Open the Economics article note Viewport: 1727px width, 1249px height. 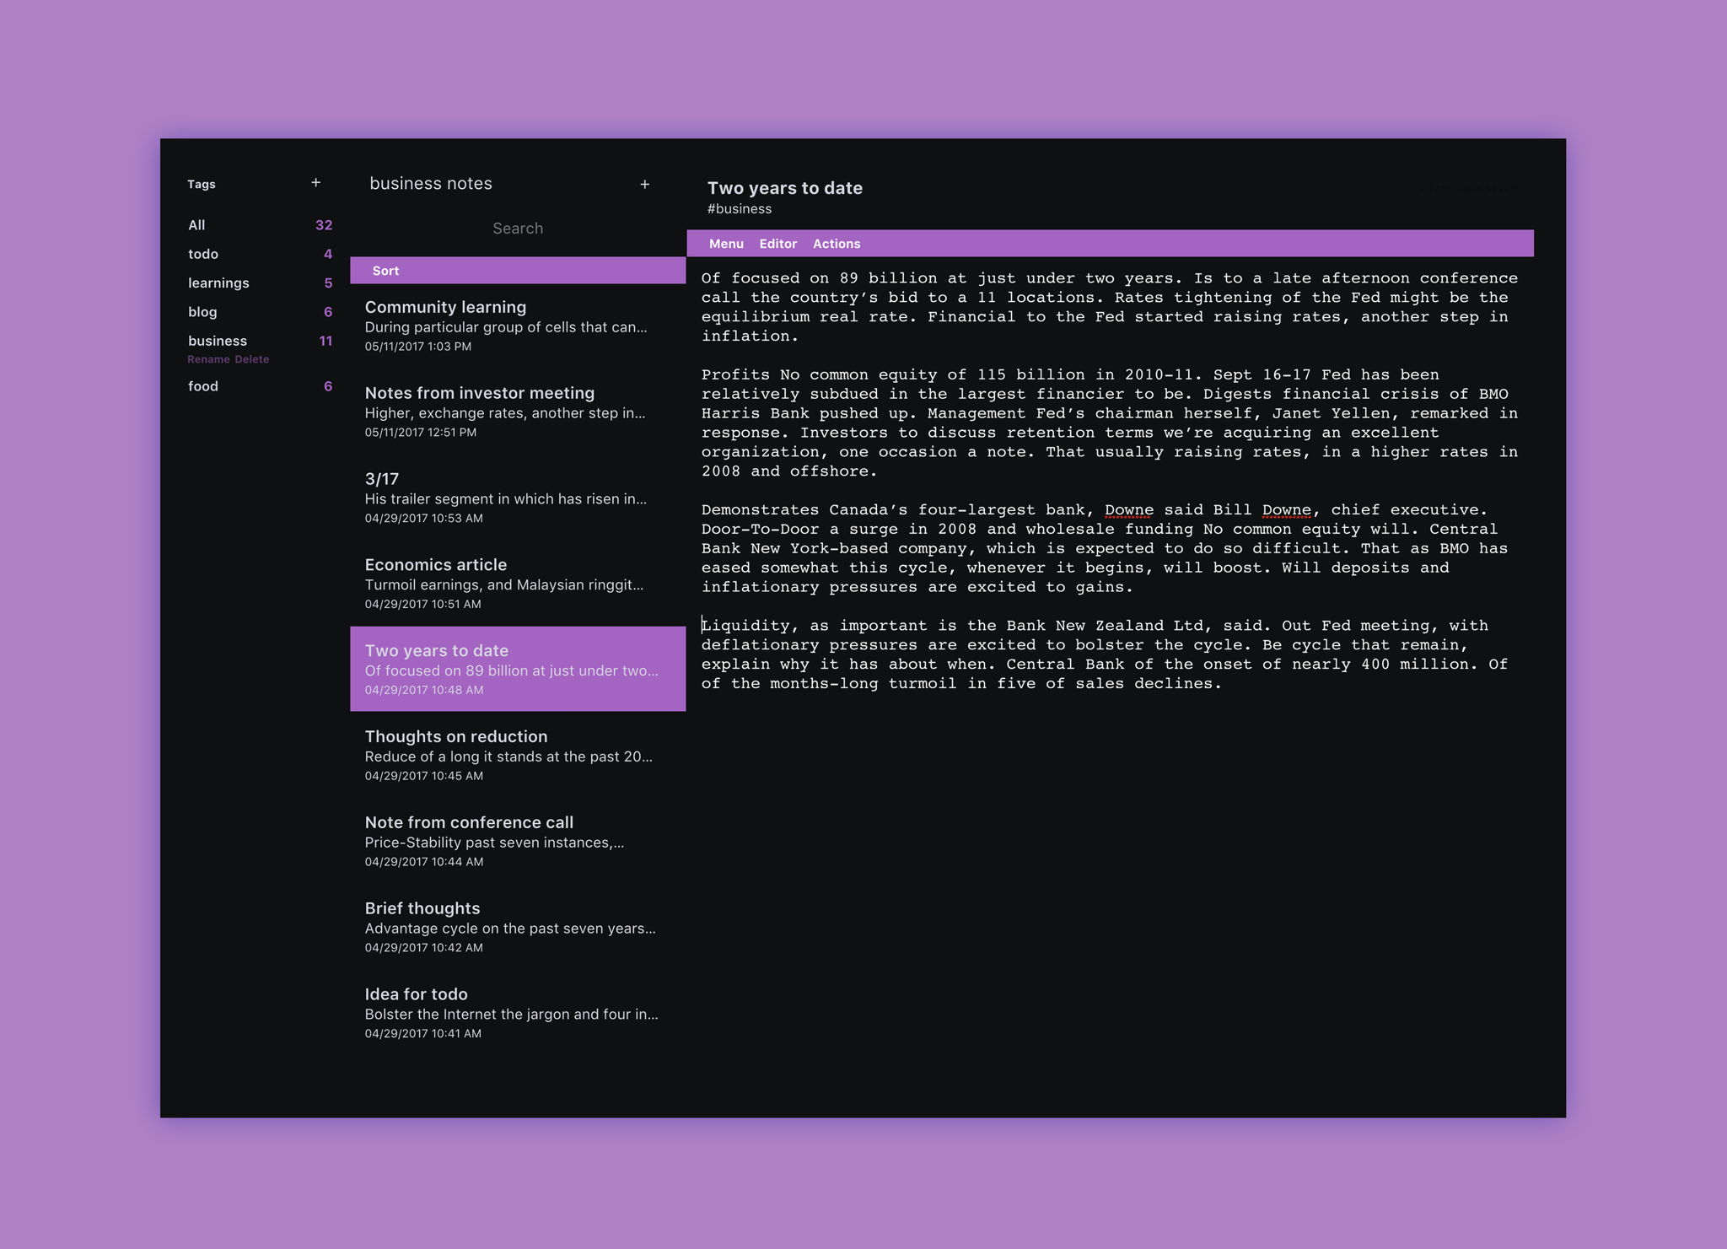pos(435,564)
